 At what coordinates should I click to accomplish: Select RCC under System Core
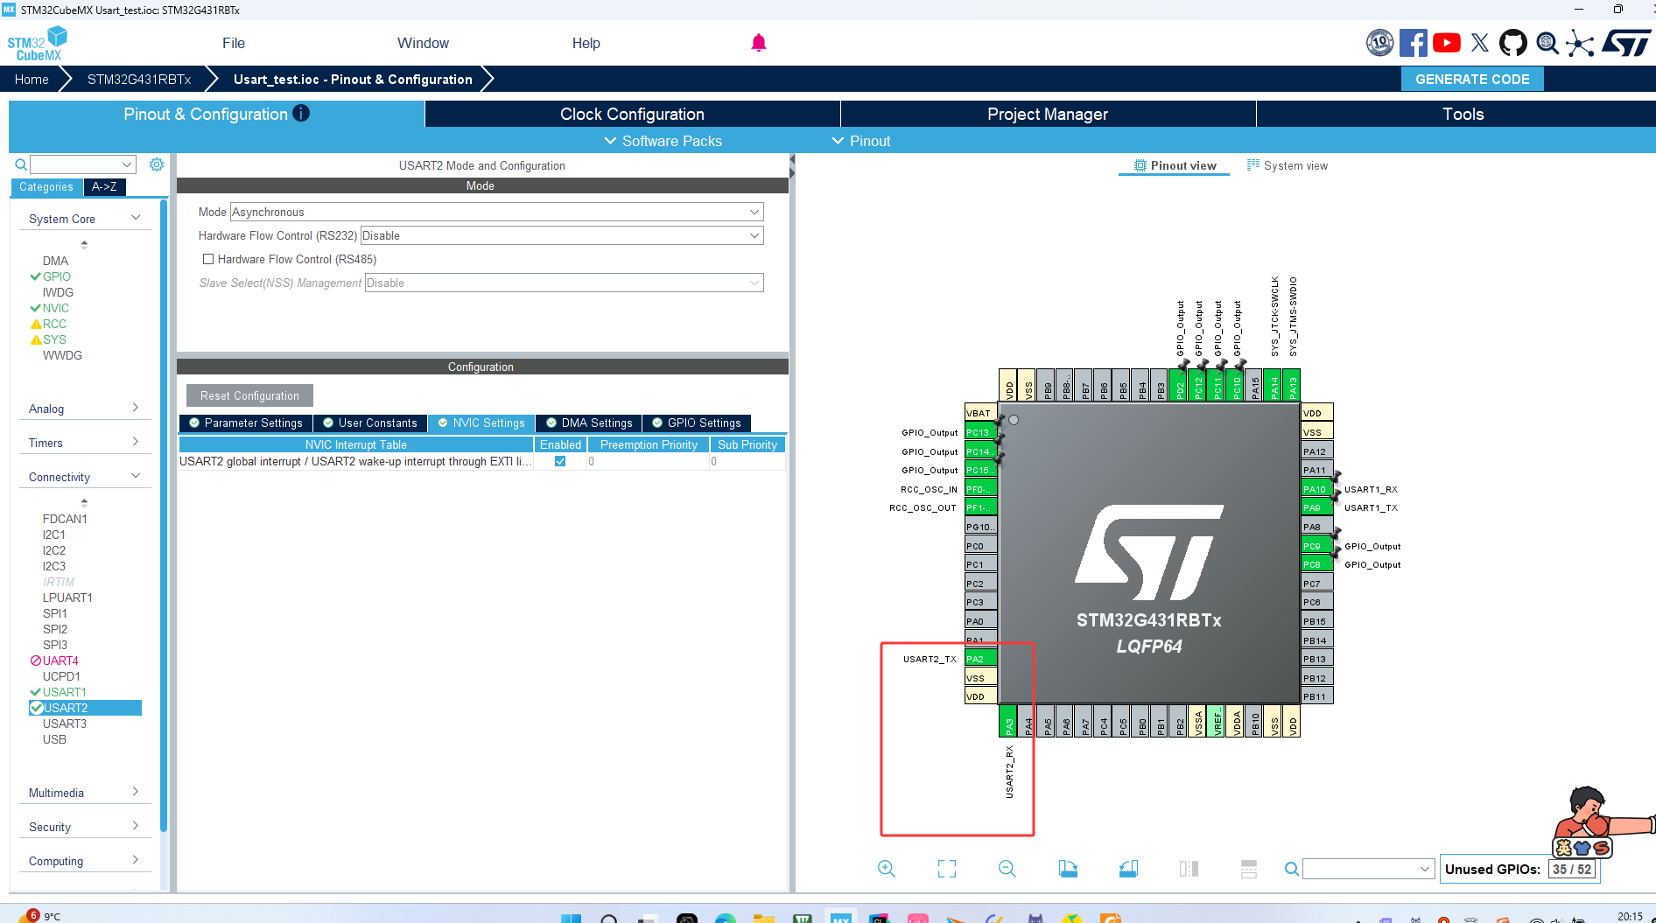coord(54,324)
